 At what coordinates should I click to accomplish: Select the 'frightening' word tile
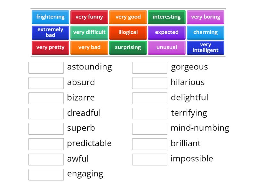pos(50,17)
